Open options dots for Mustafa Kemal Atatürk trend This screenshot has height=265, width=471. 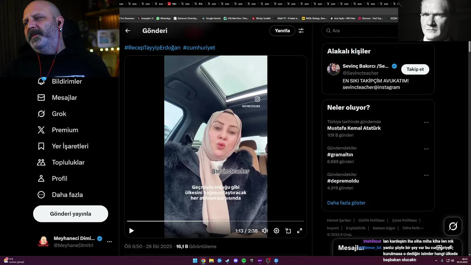[426, 123]
